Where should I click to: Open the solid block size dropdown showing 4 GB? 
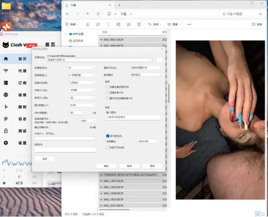click(82, 105)
